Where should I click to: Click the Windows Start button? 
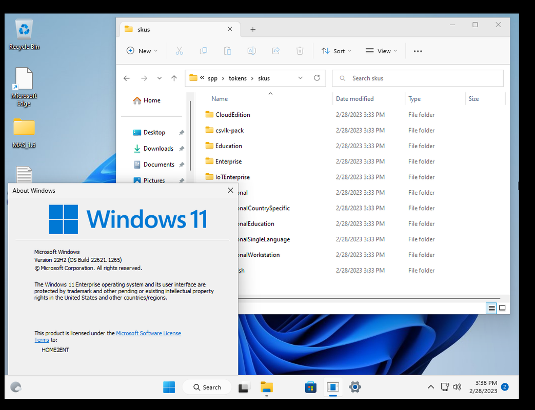point(169,387)
